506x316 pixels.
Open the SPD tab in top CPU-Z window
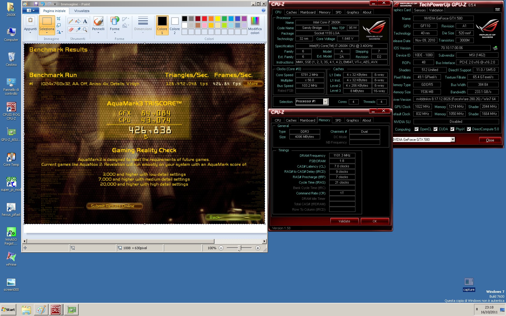[339, 12]
